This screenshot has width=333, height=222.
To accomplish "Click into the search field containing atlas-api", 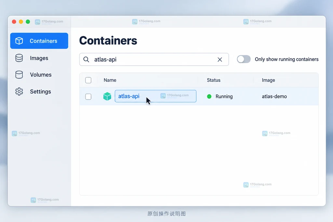I will 154,59.
